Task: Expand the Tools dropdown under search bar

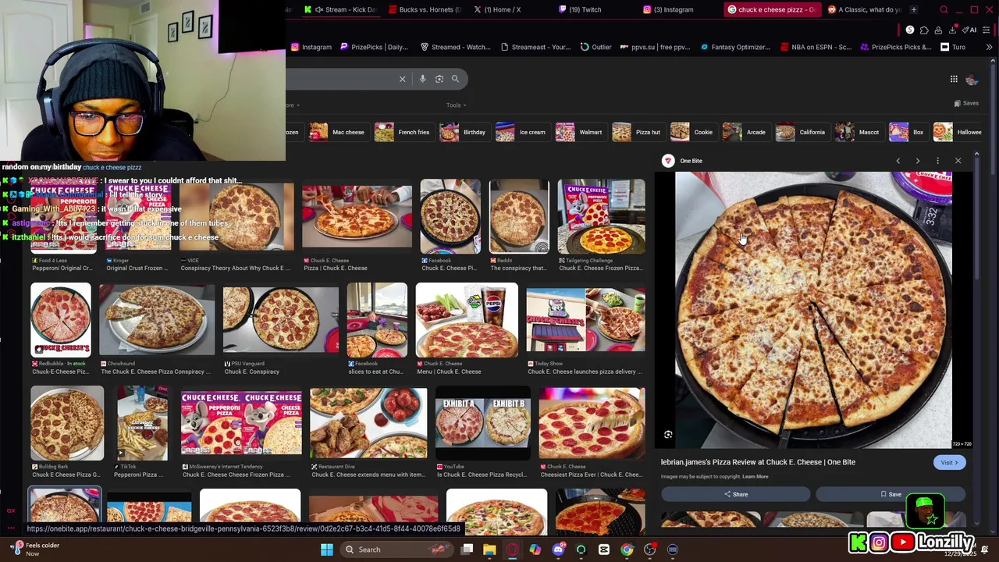Action: click(456, 105)
